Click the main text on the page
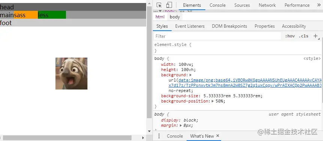The image size is (323, 141). pyautogui.click(x=7, y=15)
